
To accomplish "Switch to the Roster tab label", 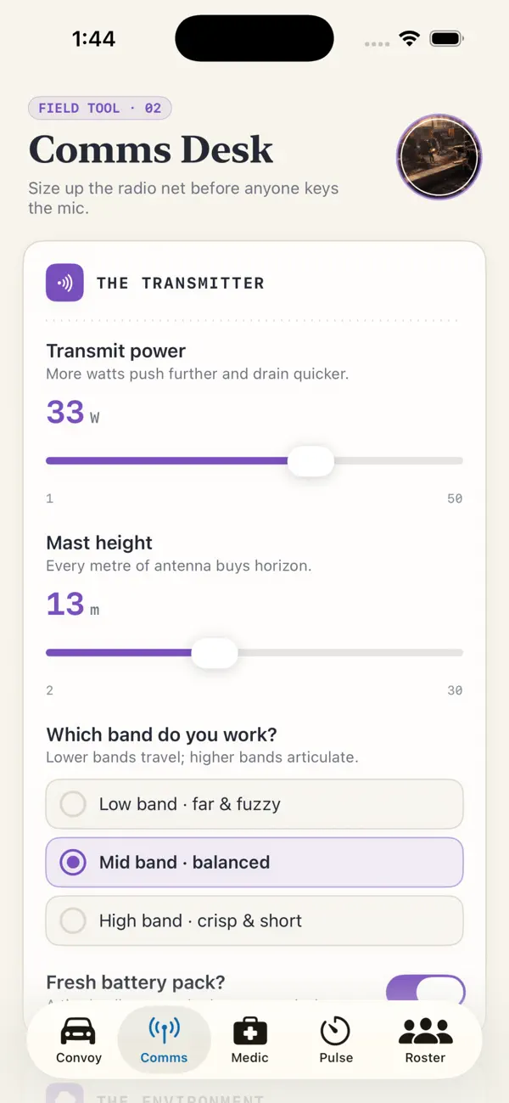I will pyautogui.click(x=425, y=1058).
